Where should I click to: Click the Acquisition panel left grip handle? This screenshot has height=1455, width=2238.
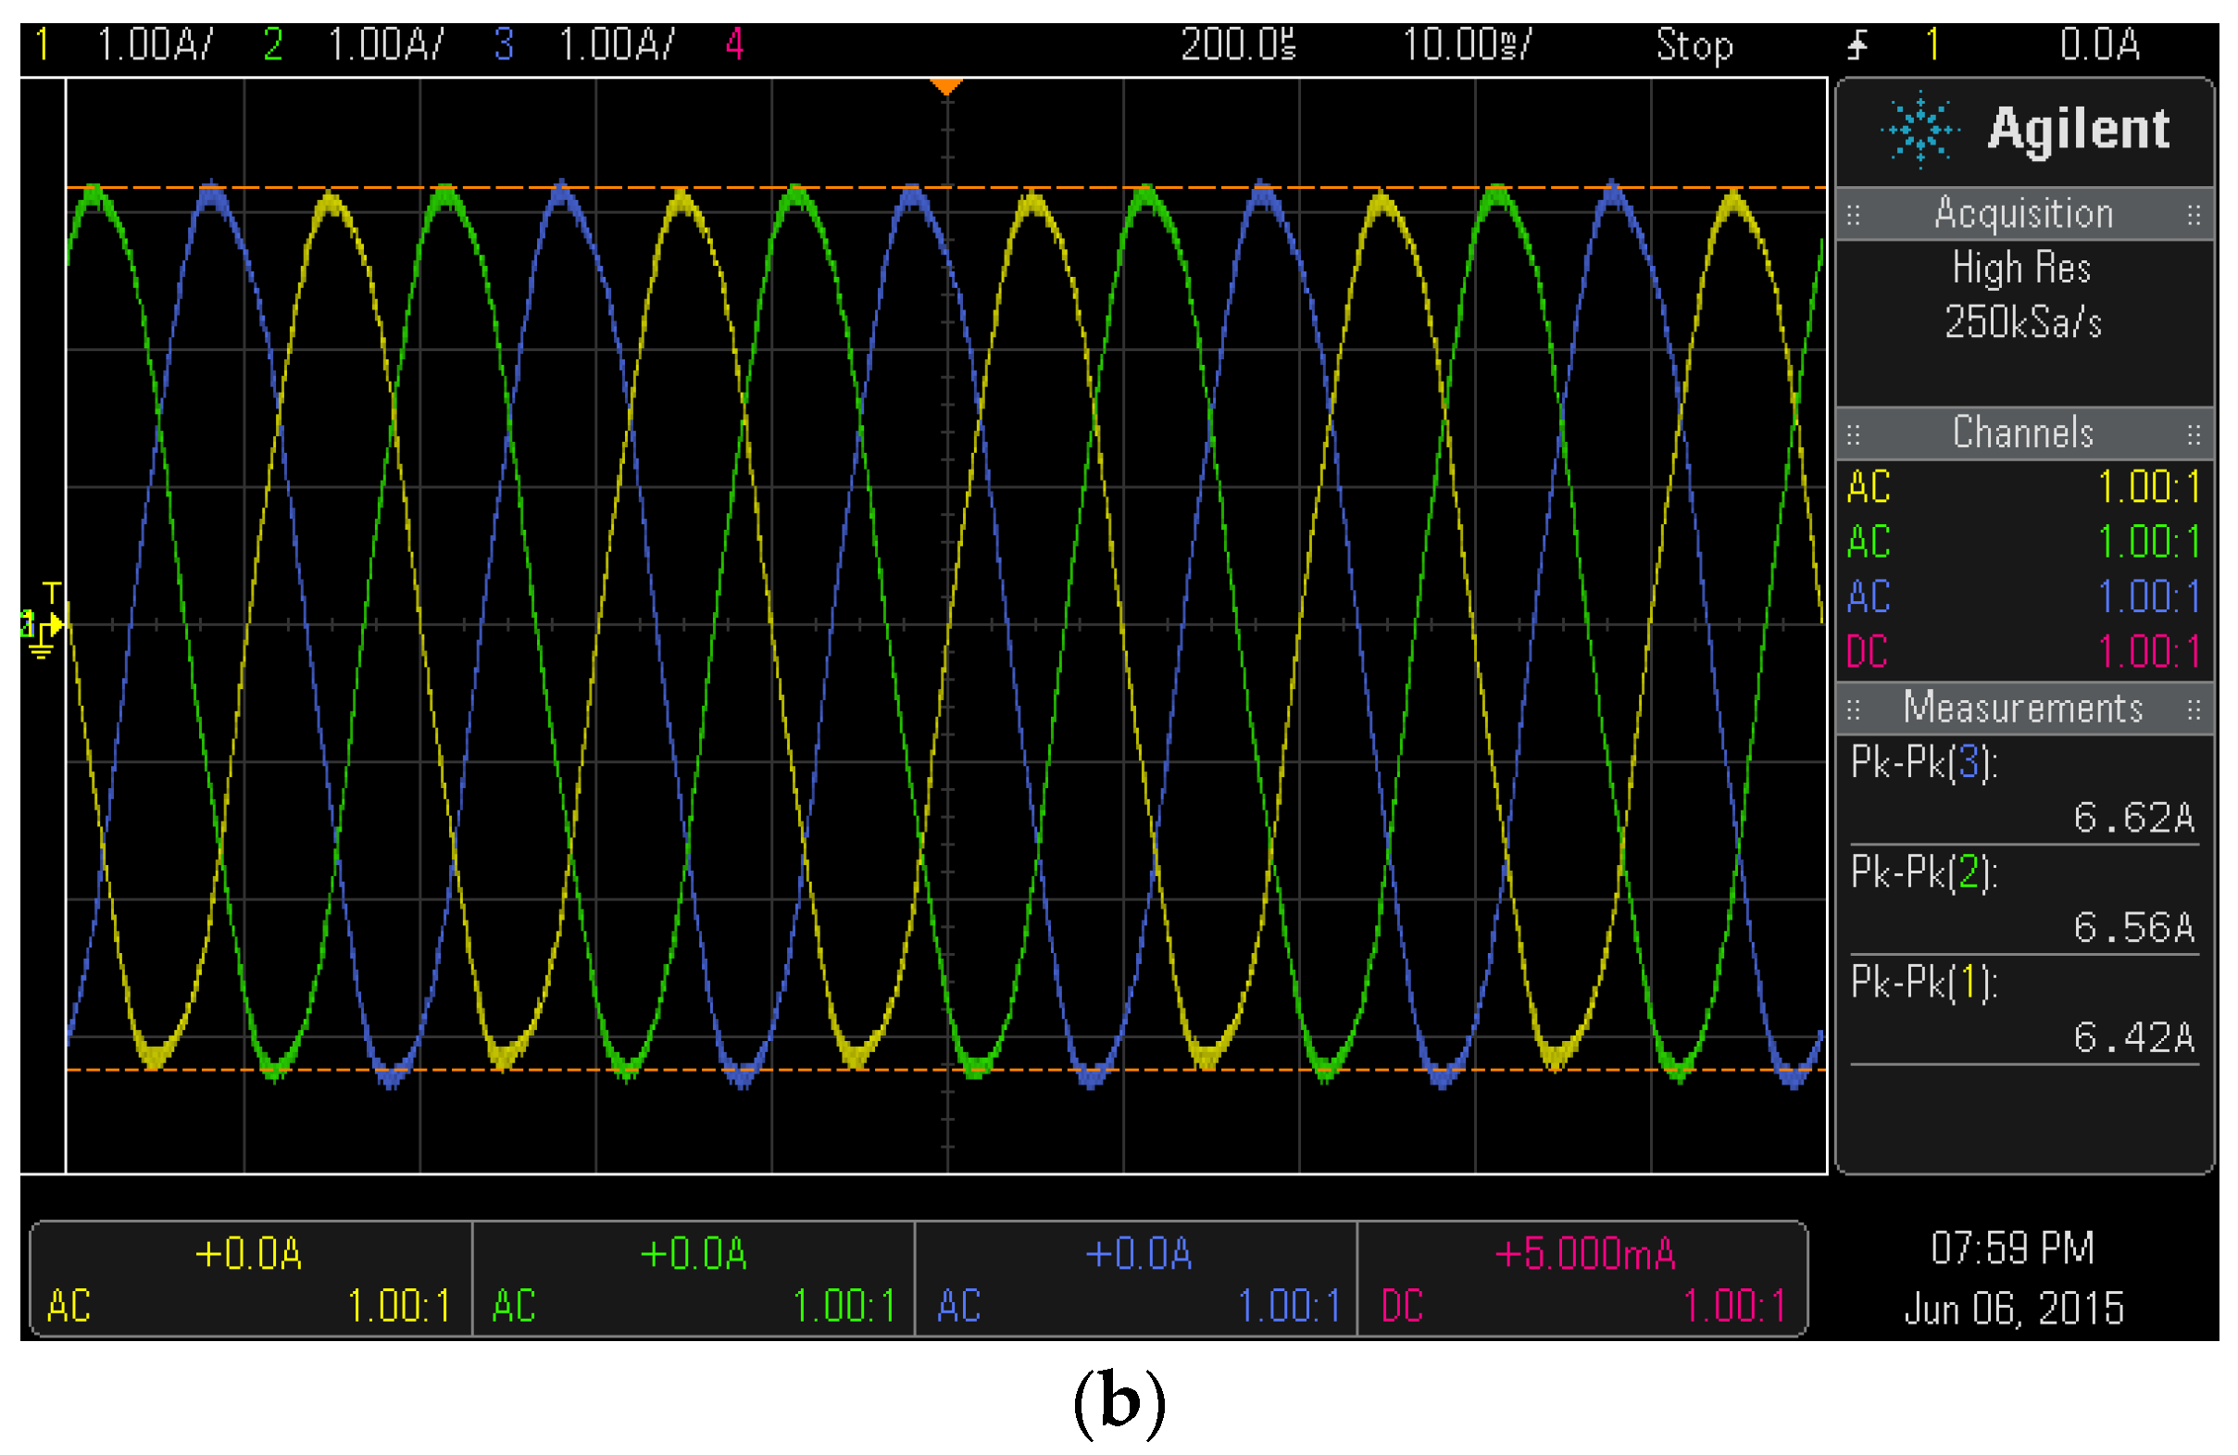(x=1854, y=216)
